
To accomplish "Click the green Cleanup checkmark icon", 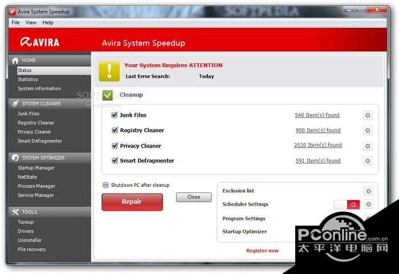I will pos(107,95).
